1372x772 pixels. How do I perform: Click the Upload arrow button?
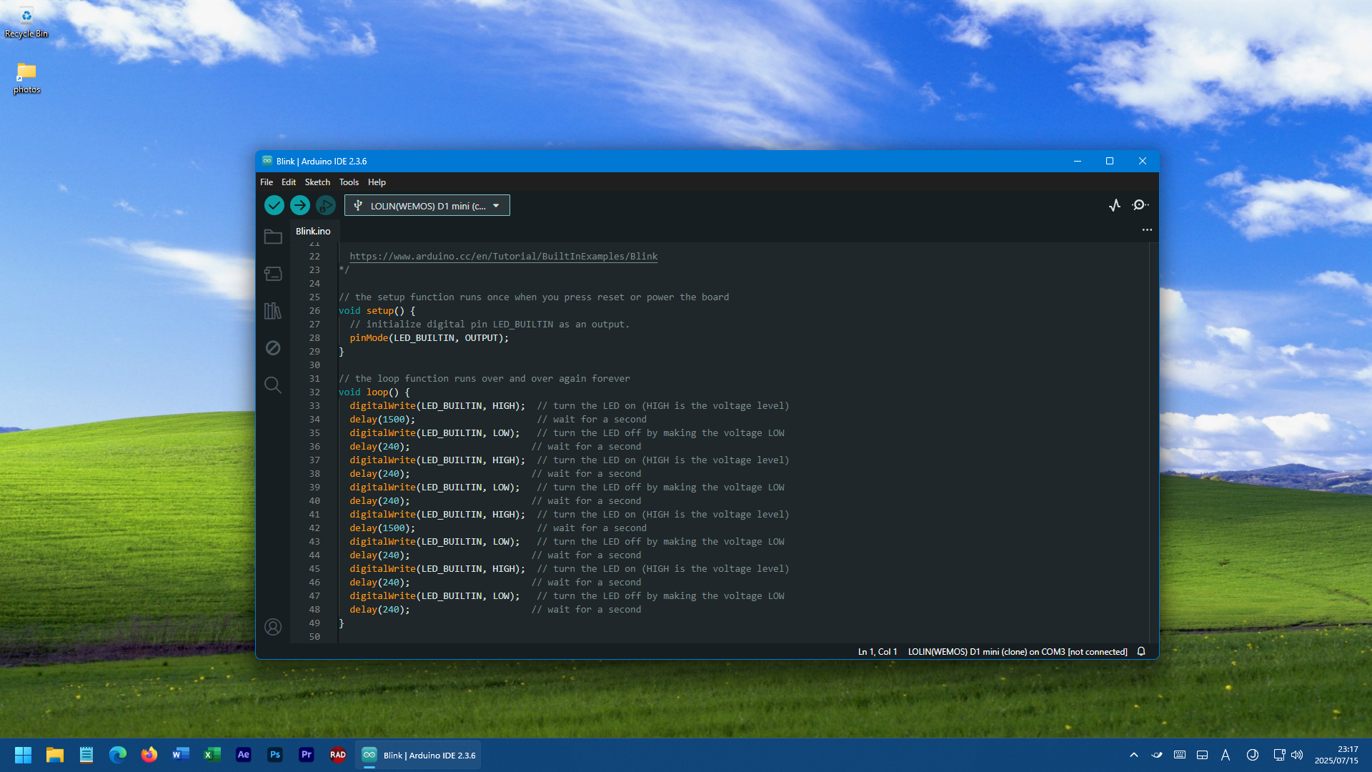(300, 205)
